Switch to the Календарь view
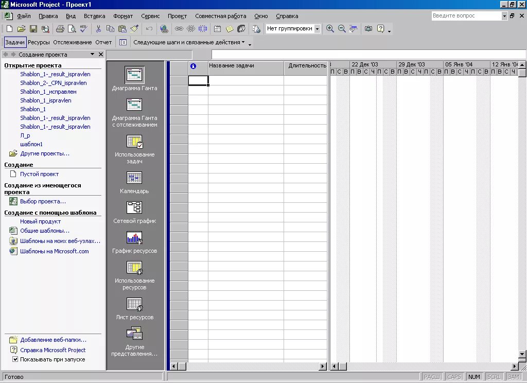Screen dimensions: 527x383 point(134,182)
